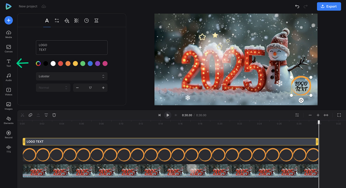Click the cloud save status icon
The image size is (346, 188).
click(x=44, y=6)
